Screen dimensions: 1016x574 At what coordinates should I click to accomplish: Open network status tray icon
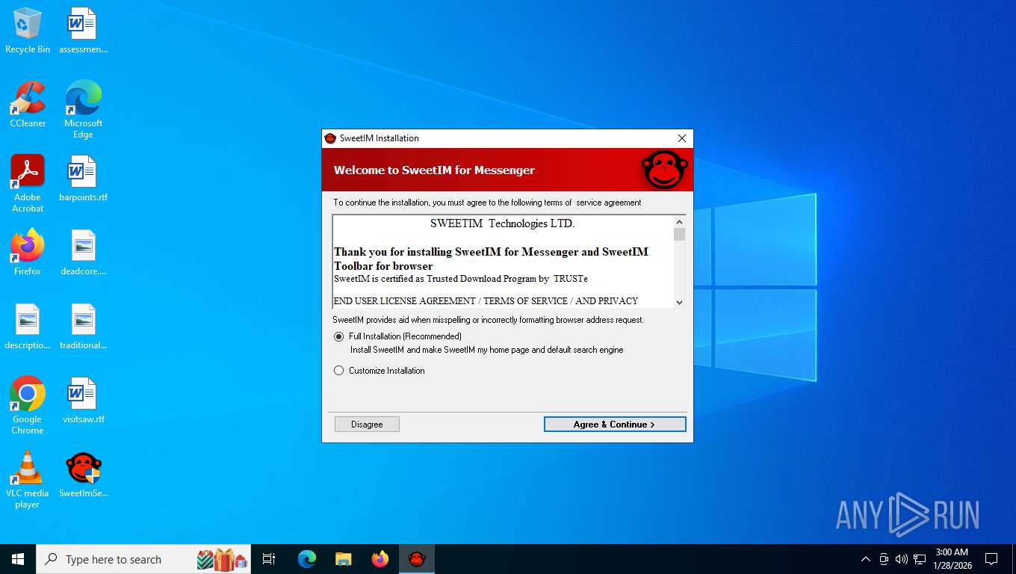pyautogui.click(x=920, y=559)
